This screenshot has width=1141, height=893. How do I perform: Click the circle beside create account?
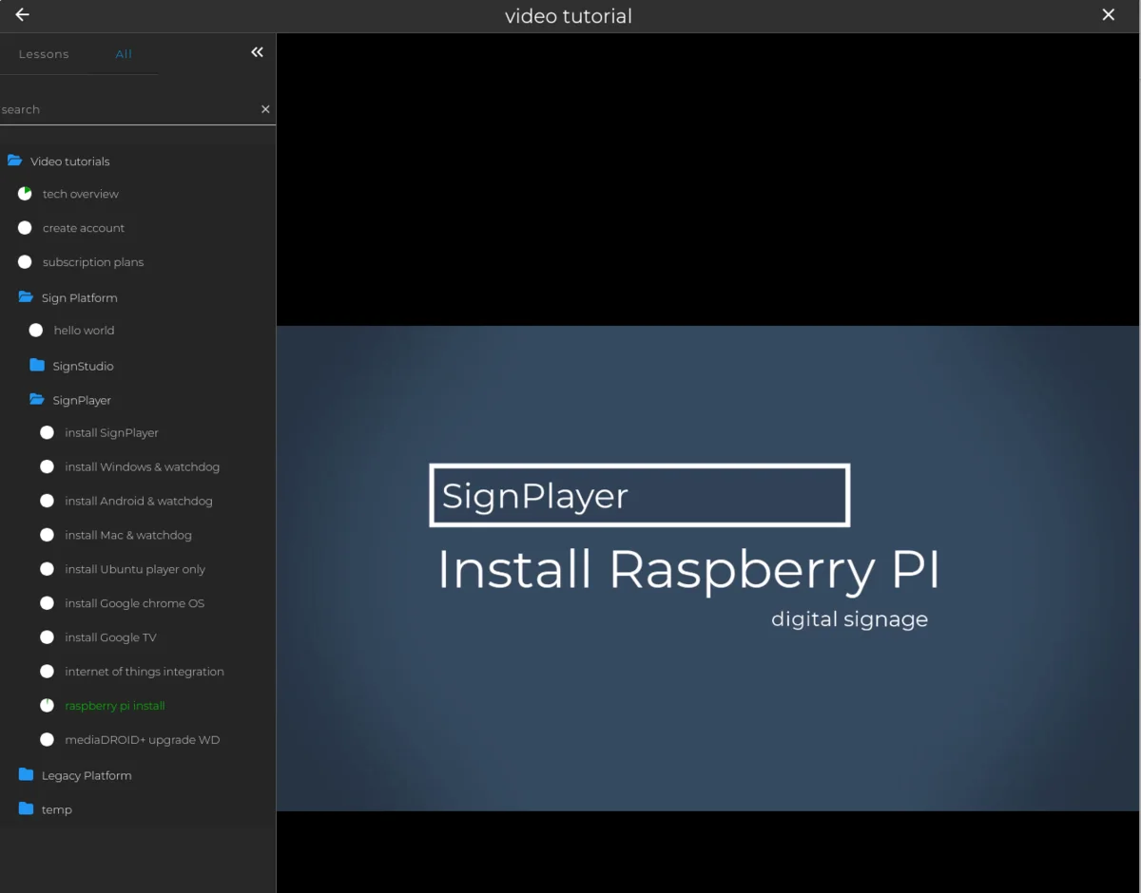25,228
